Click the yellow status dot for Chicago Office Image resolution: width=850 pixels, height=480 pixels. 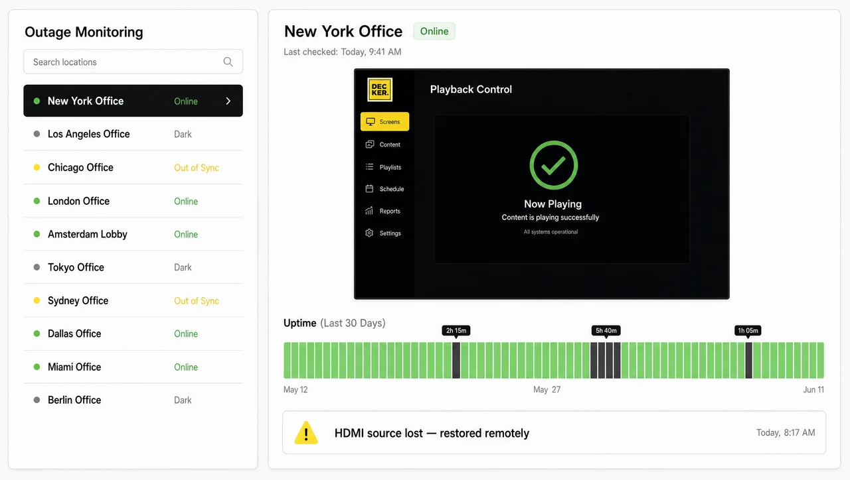[x=37, y=168]
